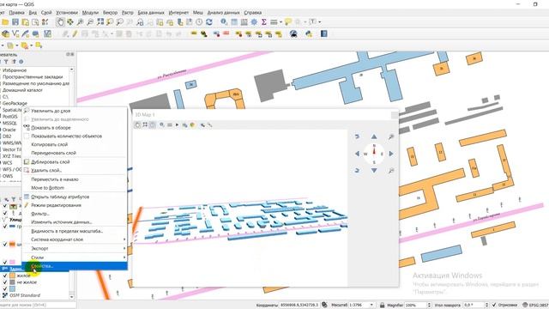Image resolution: width=549 pixels, height=309 pixels.
Task: Click the 3D view up arrow
Action: 374,136
